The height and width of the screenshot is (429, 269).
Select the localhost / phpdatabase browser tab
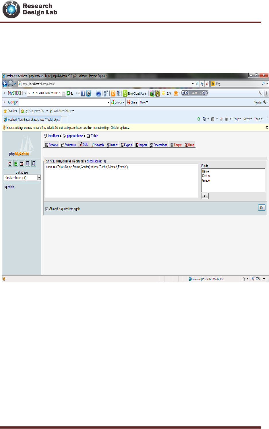point(32,120)
